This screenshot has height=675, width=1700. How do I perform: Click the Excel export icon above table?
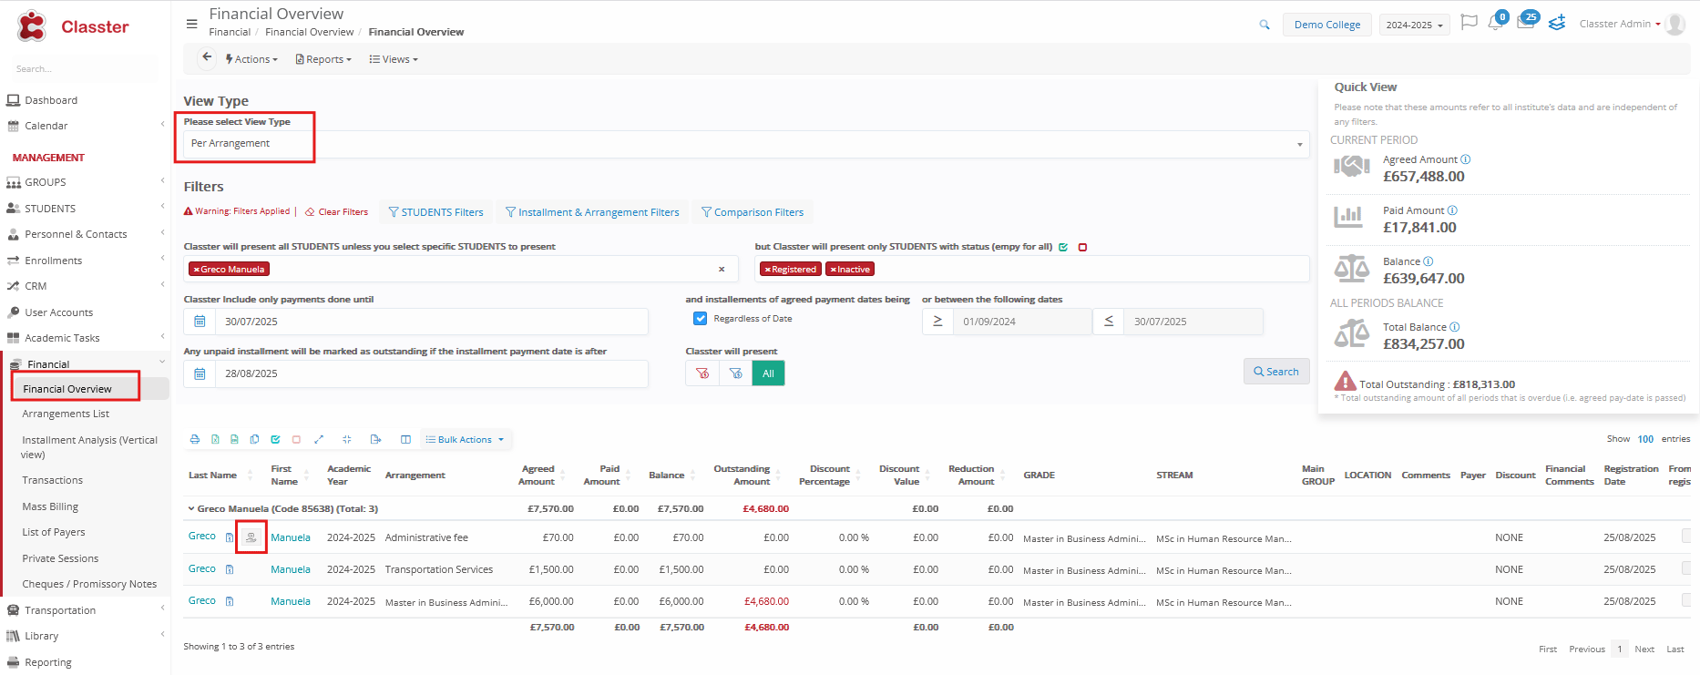tap(215, 439)
